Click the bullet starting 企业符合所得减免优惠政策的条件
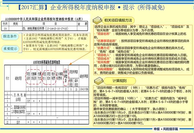This screenshot has width=194, height=133. pos(55,39)
